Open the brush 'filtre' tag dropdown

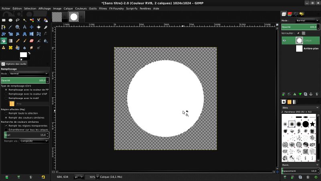point(300,107)
